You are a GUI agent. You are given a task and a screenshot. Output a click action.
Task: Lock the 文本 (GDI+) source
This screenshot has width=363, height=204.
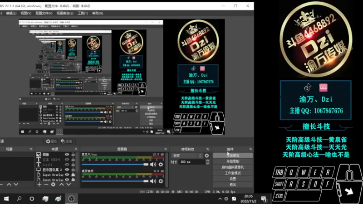tap(73, 160)
